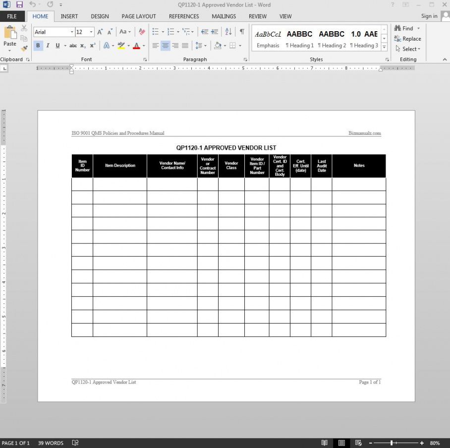Click the Notes column's first empty cell
450x448 pixels.
(x=359, y=184)
